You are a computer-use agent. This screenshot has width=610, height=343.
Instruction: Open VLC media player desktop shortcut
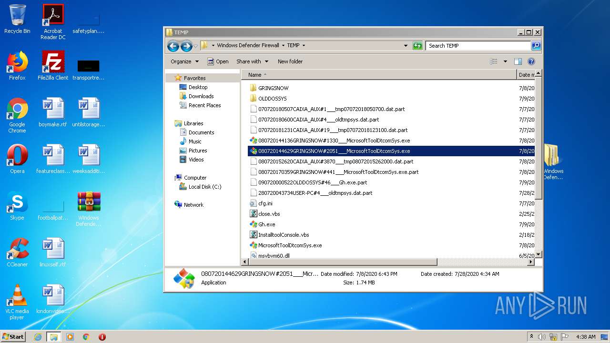(17, 302)
